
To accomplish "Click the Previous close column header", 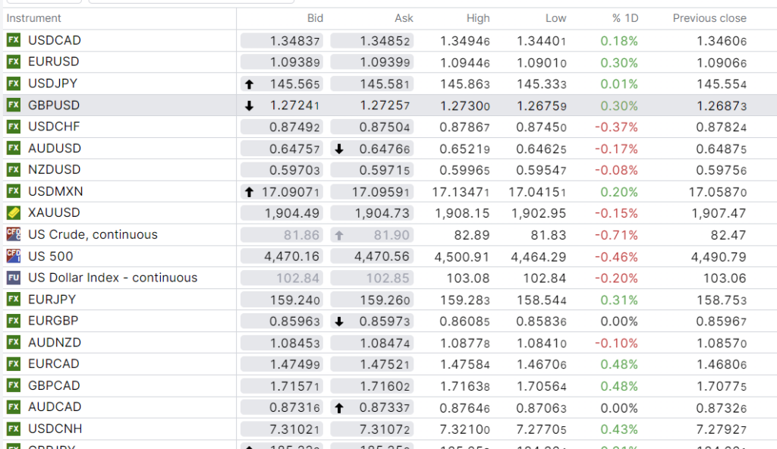I will 709,18.
